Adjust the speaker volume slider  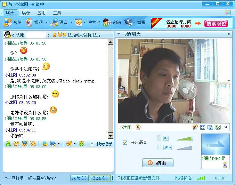(x=185, y=139)
